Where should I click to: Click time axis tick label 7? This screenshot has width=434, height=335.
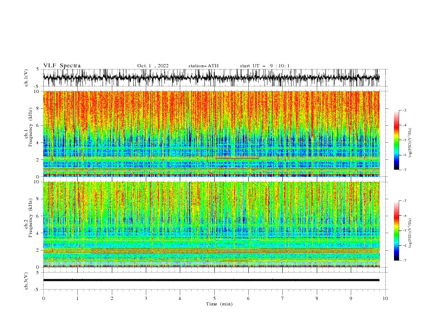tap(283, 298)
